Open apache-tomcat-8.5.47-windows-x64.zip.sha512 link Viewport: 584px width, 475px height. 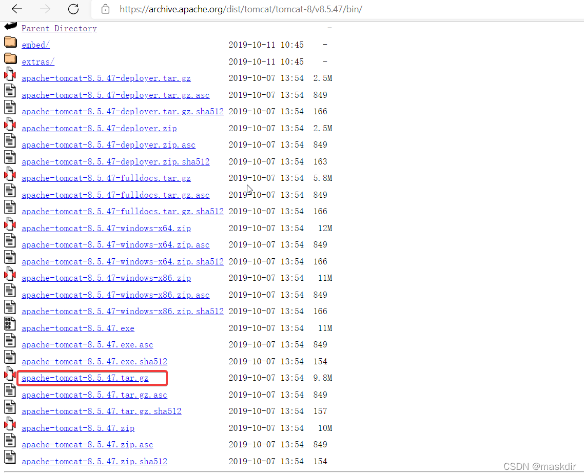click(123, 261)
